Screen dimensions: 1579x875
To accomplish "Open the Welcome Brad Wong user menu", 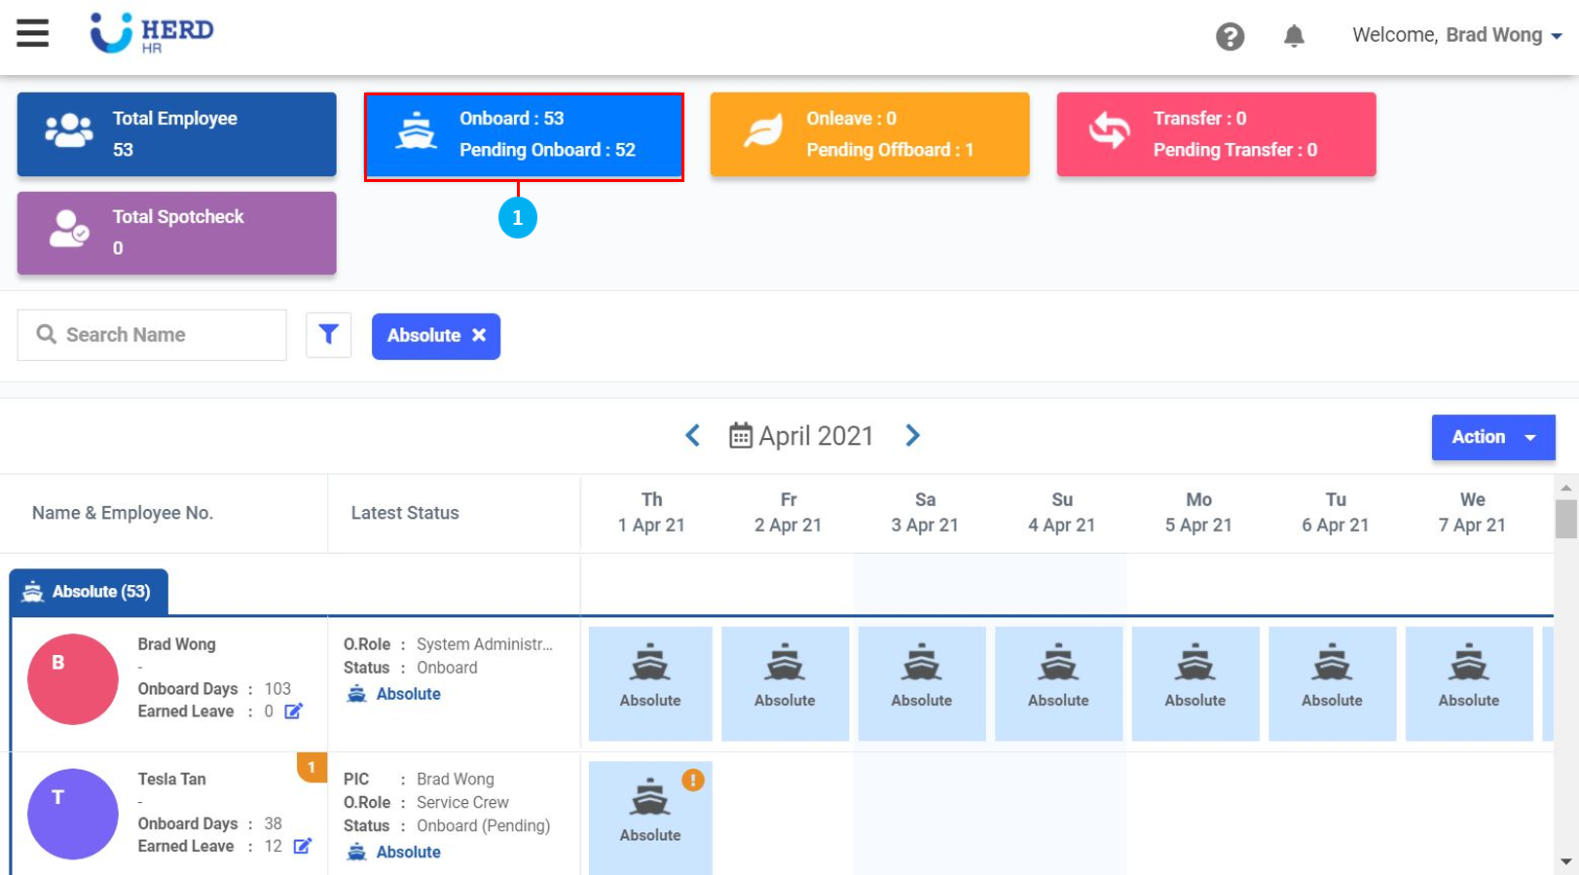I will click(1456, 36).
